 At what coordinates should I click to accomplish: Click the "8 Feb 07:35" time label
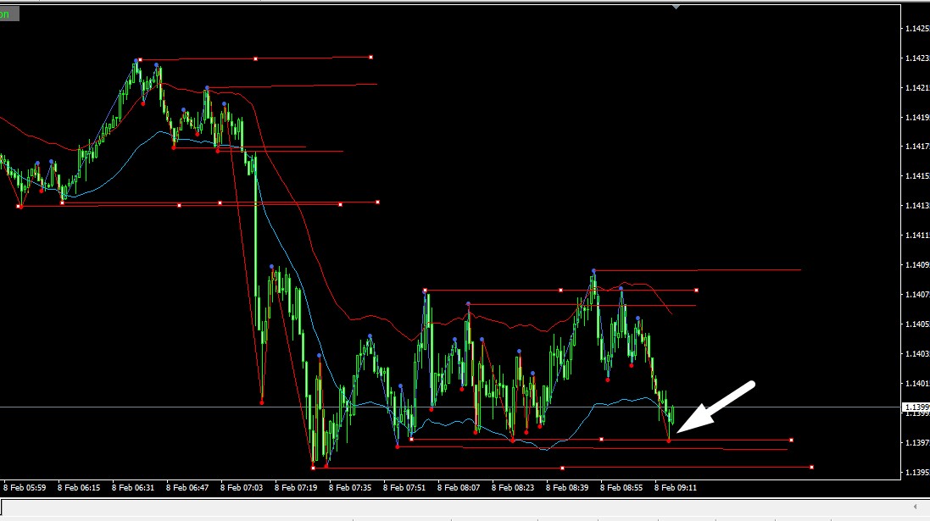[350, 488]
